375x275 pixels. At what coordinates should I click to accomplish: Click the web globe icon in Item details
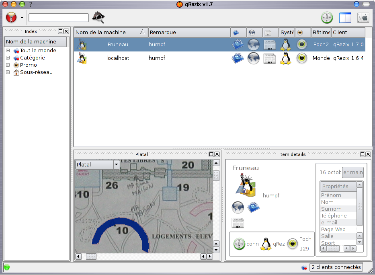(x=238, y=207)
